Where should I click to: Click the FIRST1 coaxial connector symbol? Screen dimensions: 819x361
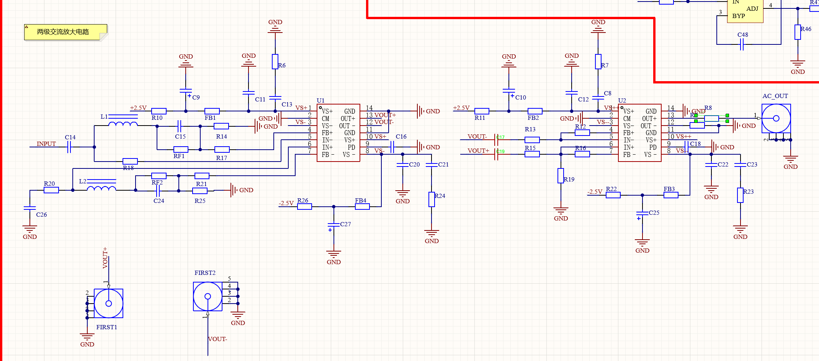pos(109,303)
